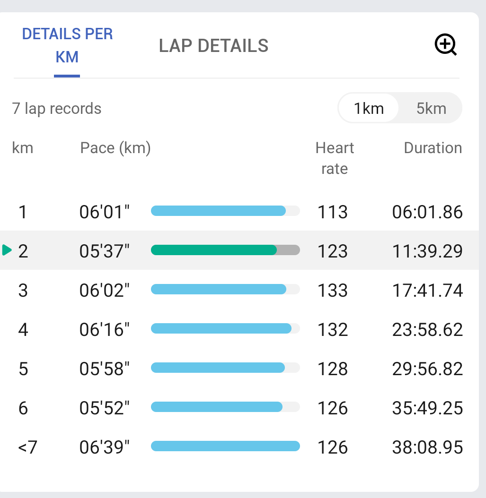Click the duration 17:41.74

pos(427,290)
